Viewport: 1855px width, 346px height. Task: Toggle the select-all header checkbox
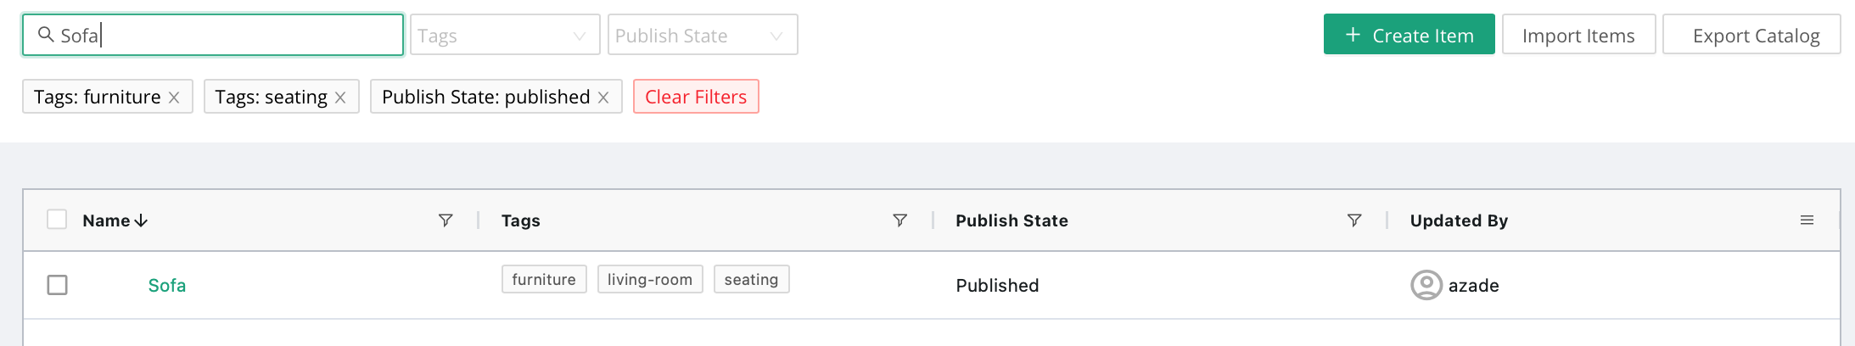tap(57, 220)
